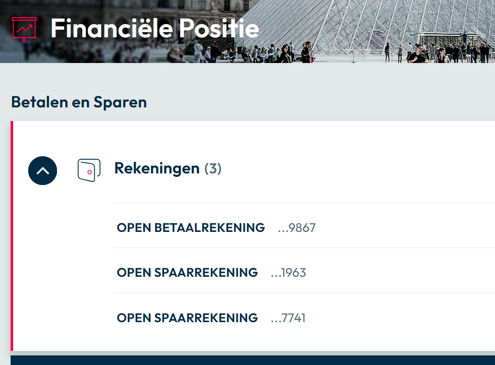This screenshot has width=495, height=365.
Task: Click the Betalen en Sparen heading
Action: [79, 102]
